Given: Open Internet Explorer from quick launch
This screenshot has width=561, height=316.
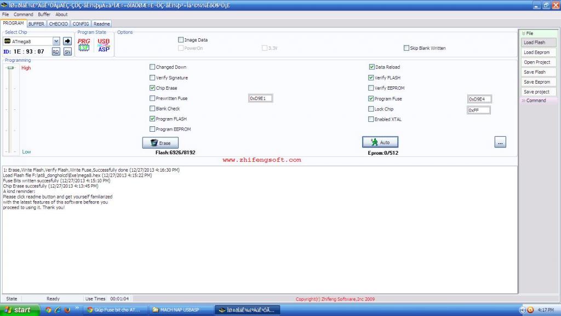Looking at the screenshot, I should (x=58, y=310).
